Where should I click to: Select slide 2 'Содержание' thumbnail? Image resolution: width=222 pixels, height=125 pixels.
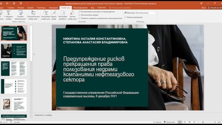pyautogui.click(x=14, y=51)
